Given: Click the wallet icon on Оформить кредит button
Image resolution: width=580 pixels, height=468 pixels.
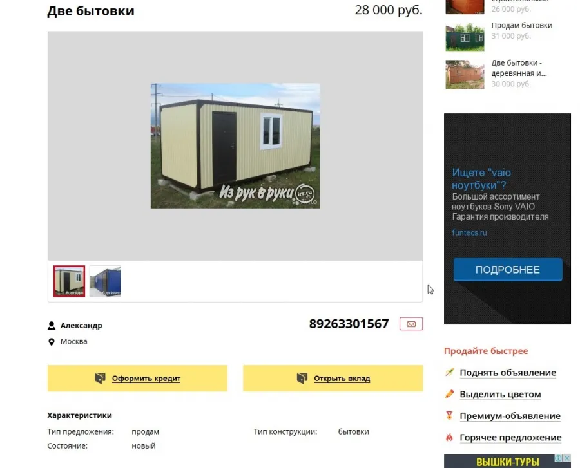Looking at the screenshot, I should tap(100, 379).
